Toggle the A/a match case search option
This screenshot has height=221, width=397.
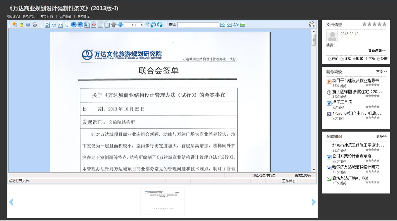coord(236,25)
